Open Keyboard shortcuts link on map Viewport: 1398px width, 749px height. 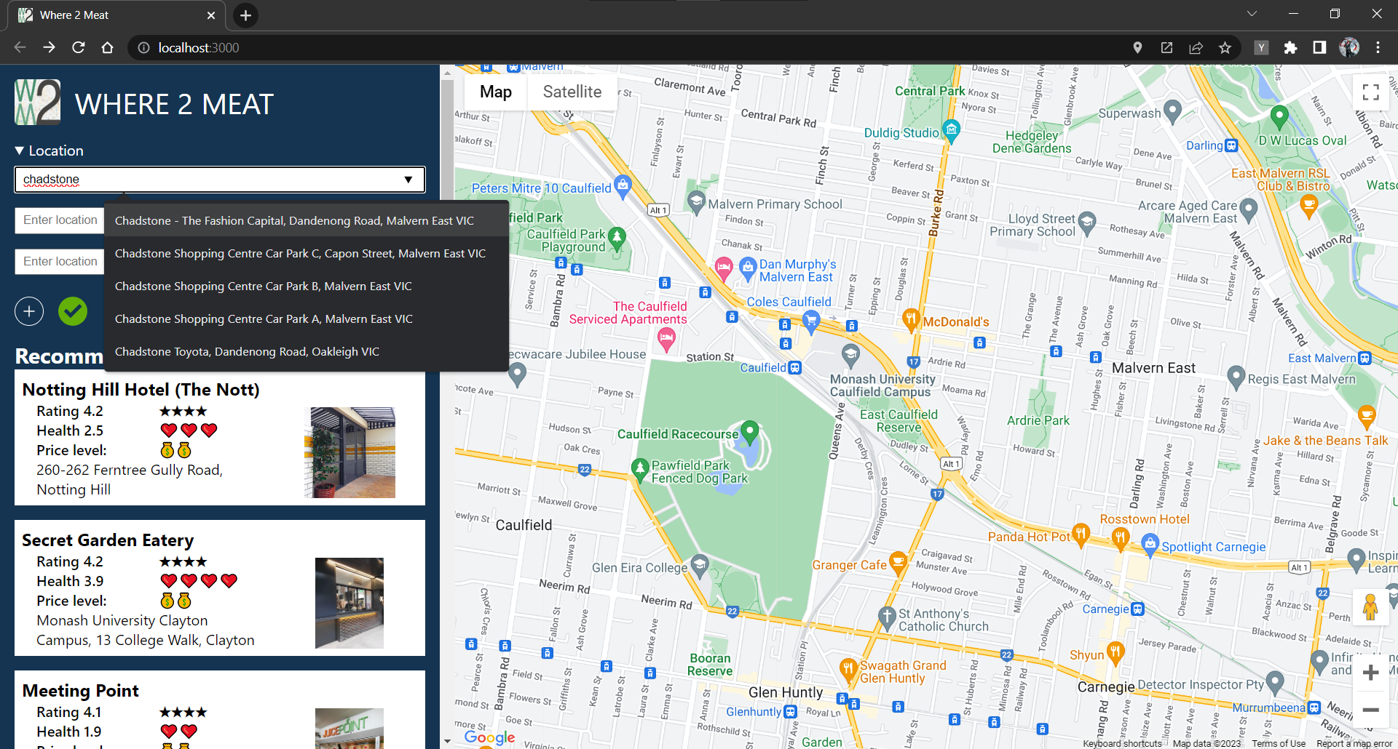pyautogui.click(x=1122, y=743)
